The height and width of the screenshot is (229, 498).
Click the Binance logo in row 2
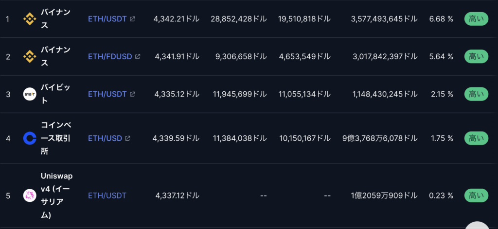30,57
